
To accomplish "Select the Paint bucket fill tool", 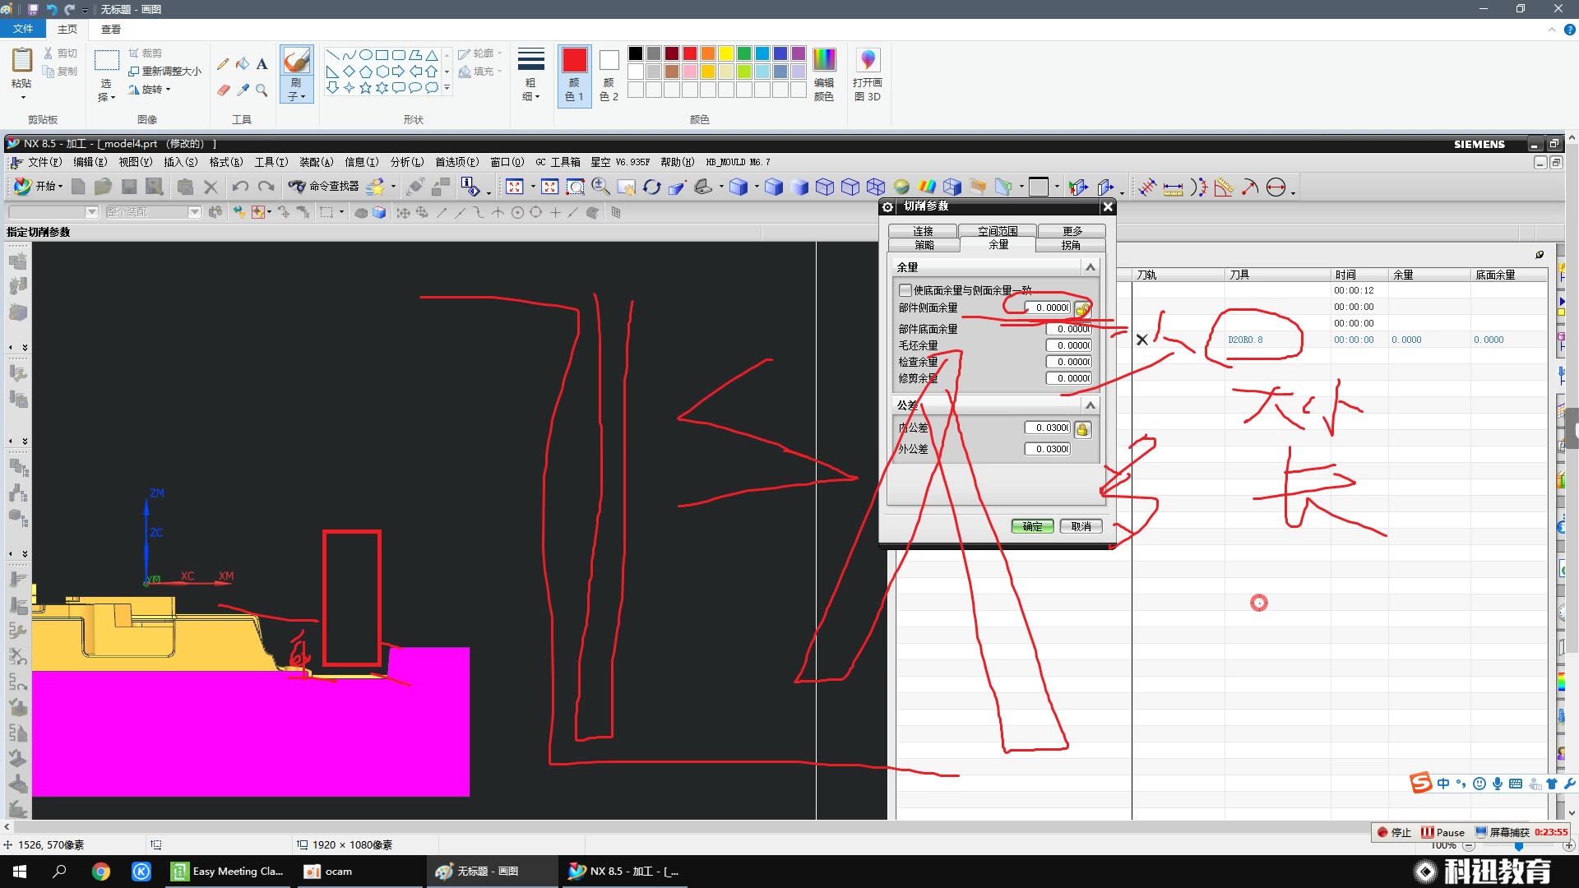I will point(243,64).
